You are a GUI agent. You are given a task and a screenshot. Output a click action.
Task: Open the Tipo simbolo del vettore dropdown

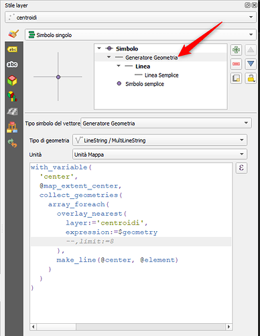[x=166, y=123]
